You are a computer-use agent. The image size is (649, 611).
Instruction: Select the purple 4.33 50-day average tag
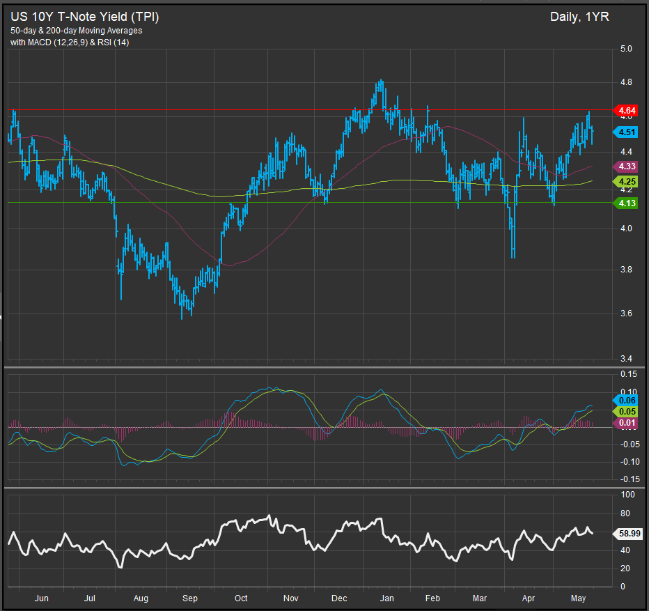pos(627,167)
